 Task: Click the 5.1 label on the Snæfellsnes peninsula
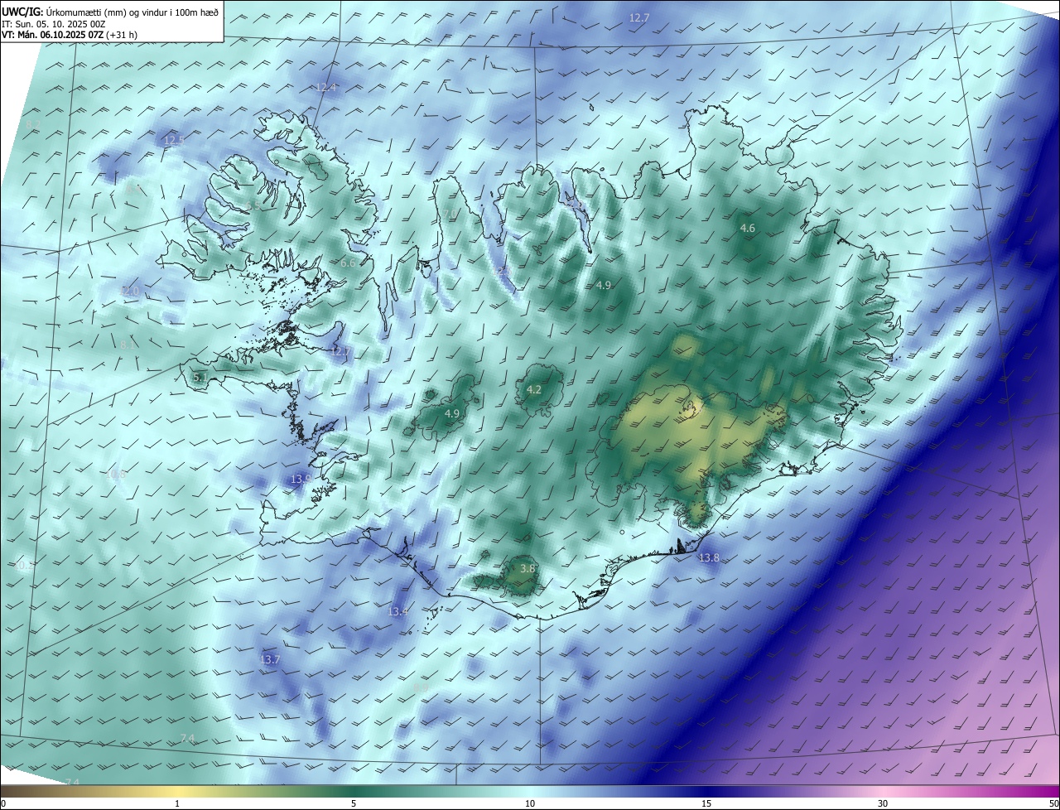200,378
